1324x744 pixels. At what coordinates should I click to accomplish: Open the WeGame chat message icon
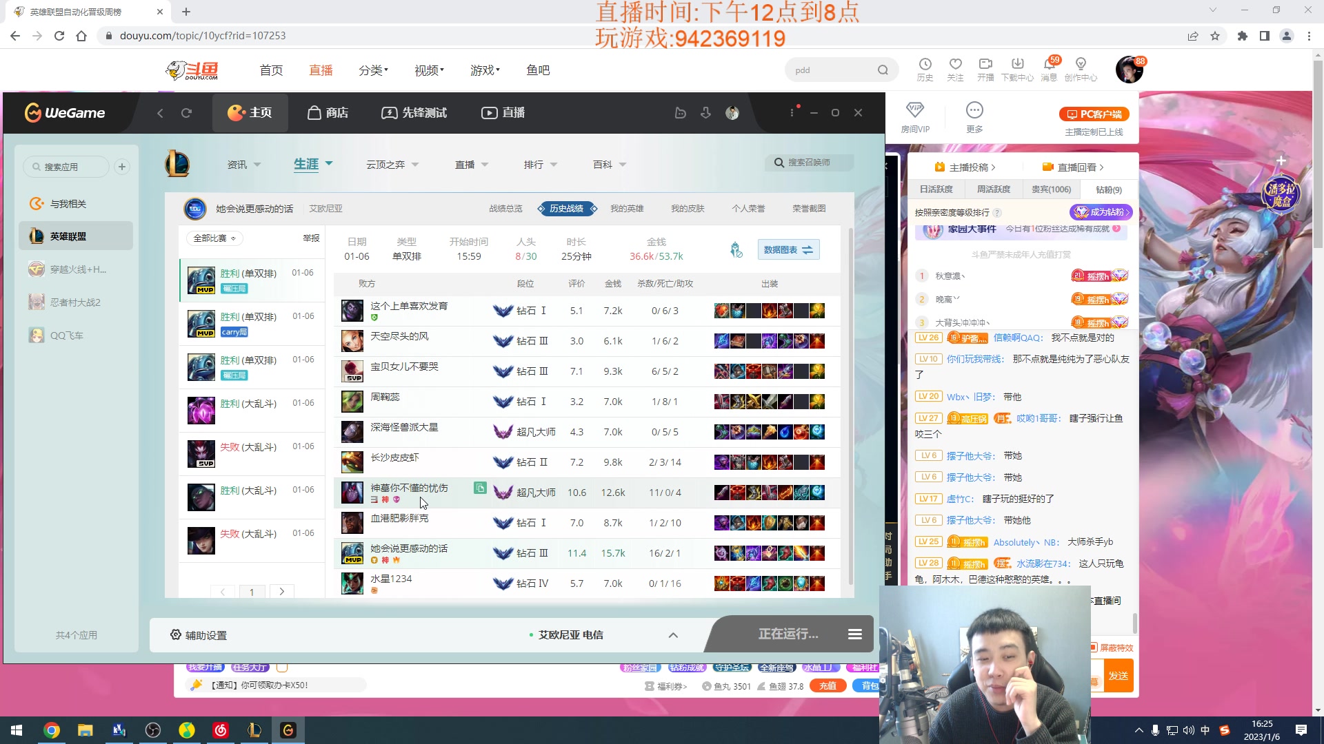[x=680, y=113]
